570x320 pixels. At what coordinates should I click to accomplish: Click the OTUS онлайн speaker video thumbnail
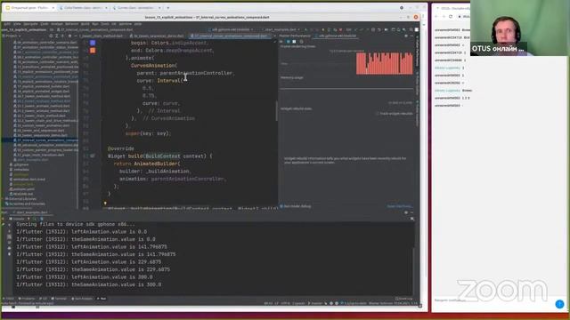(520, 28)
